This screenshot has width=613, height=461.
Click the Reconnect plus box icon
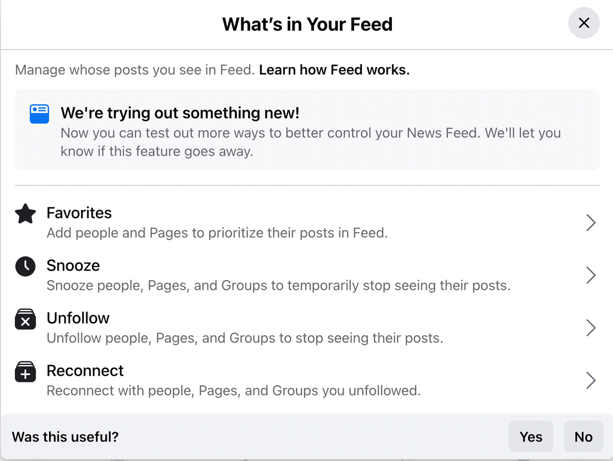click(26, 372)
